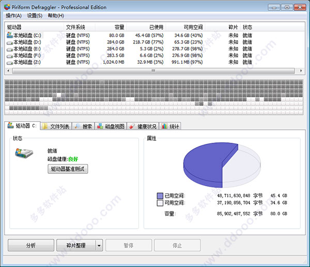Click the F: drive disk icon
This screenshot has width=310, height=267.
point(10,56)
